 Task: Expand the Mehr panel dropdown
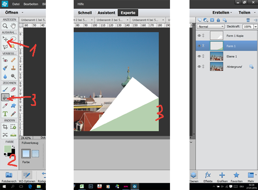(x=256, y=175)
